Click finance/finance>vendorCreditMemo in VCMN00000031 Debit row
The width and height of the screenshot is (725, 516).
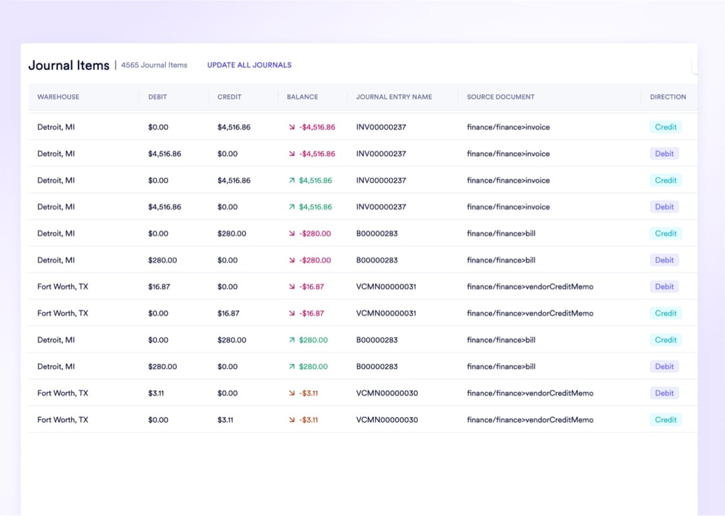tap(530, 287)
